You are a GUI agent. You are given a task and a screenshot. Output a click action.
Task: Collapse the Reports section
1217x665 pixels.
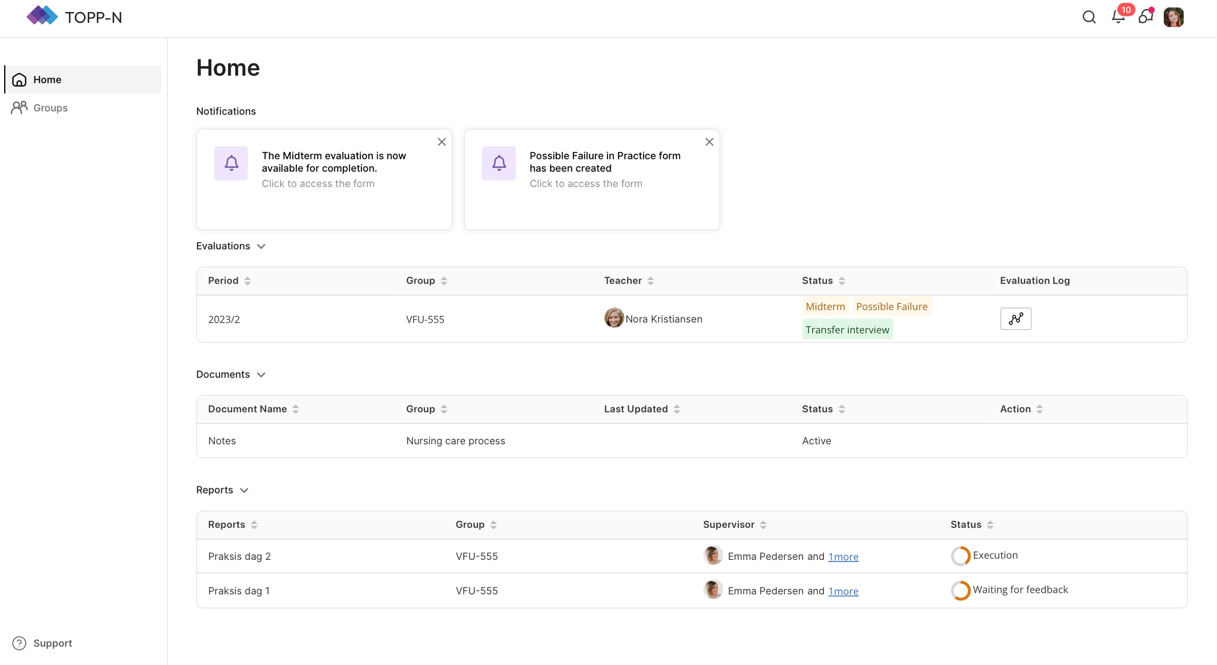pos(244,491)
